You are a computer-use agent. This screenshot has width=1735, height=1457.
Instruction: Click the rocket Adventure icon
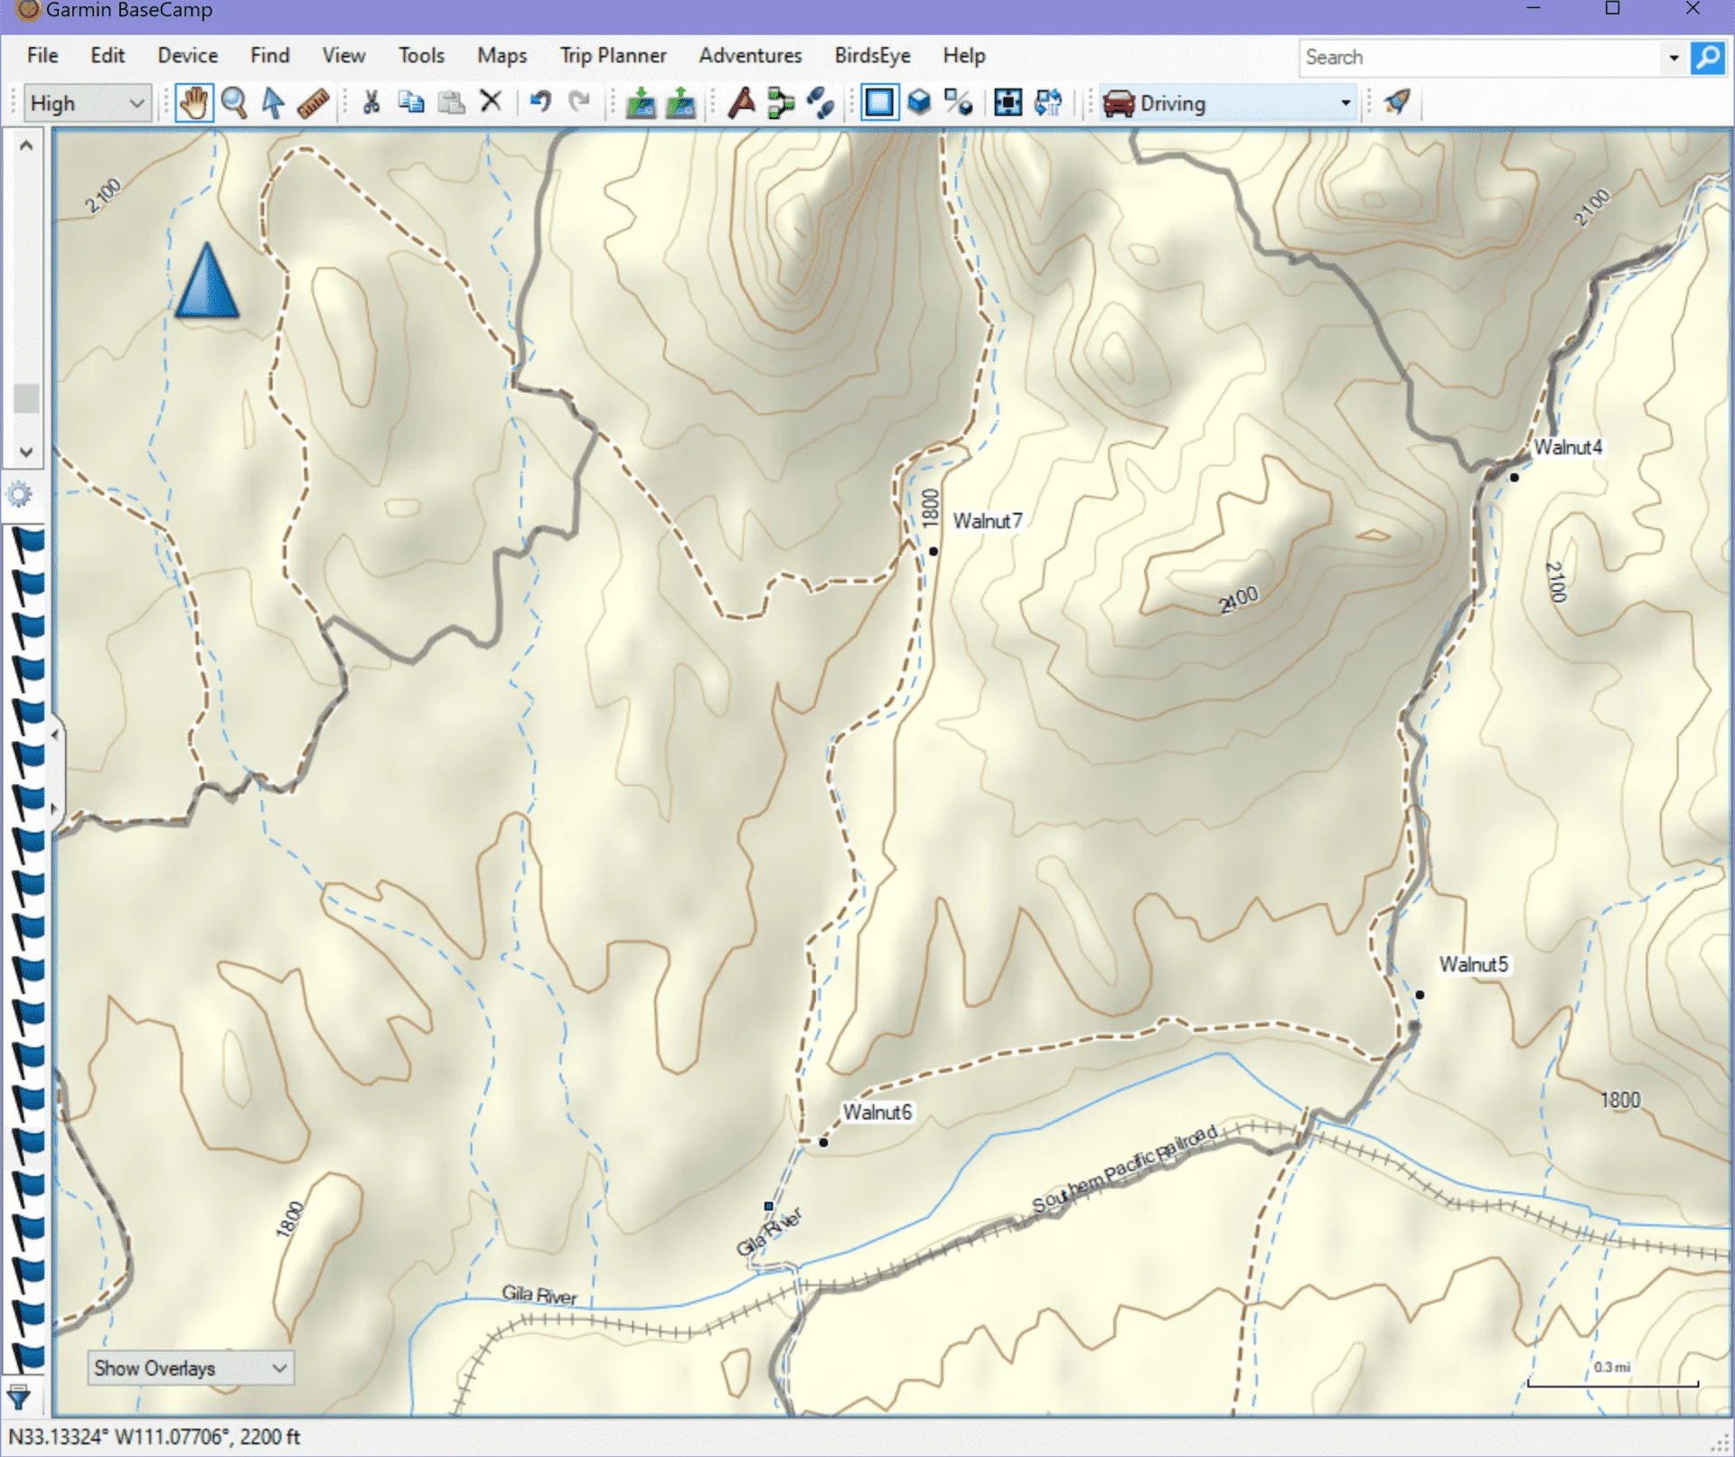click(1397, 102)
